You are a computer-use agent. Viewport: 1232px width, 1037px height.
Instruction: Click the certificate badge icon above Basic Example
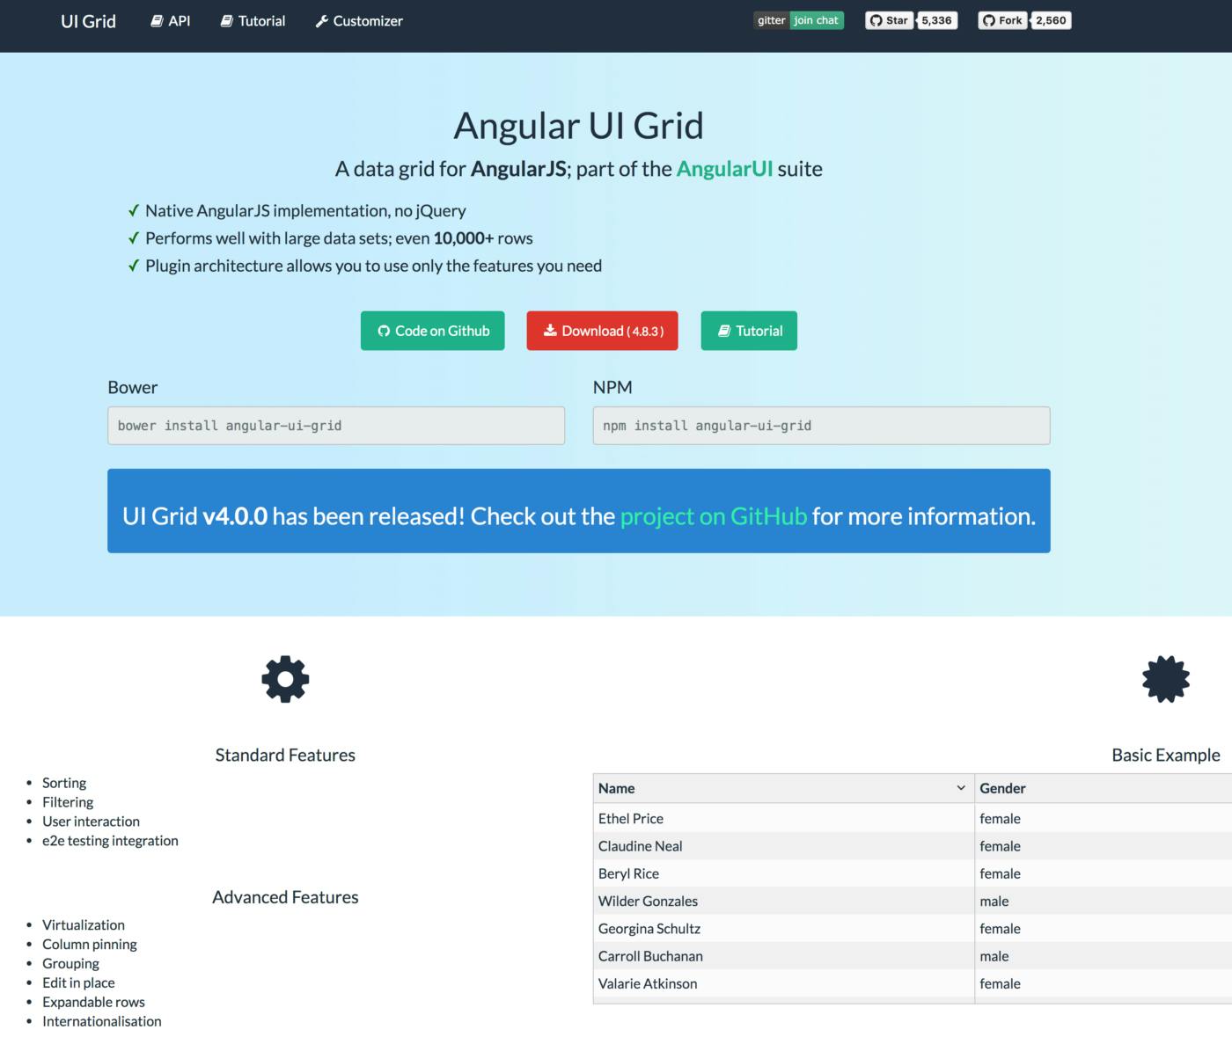point(1165,679)
